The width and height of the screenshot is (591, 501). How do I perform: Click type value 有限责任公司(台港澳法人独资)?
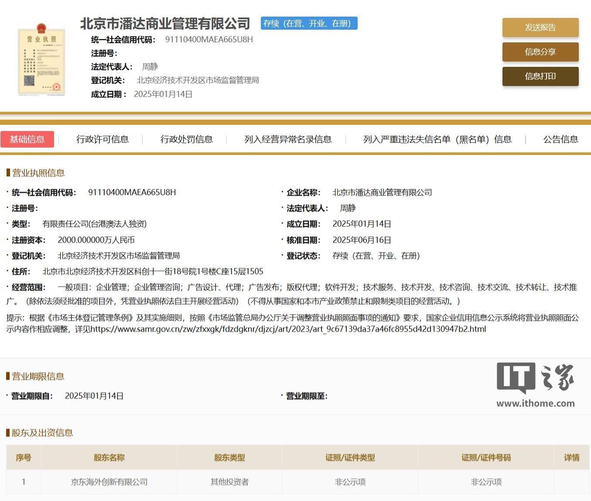point(94,224)
